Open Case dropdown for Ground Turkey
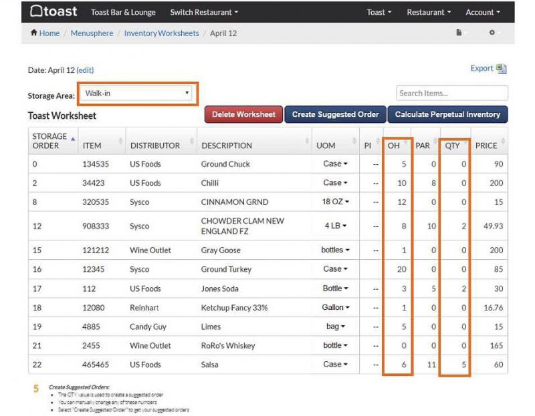Screen dimensions: 535x416 tap(335, 269)
